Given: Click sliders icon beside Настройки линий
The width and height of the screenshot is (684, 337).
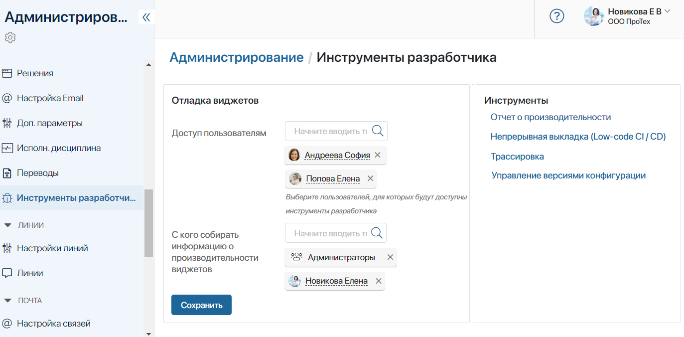Looking at the screenshot, I should point(7,248).
